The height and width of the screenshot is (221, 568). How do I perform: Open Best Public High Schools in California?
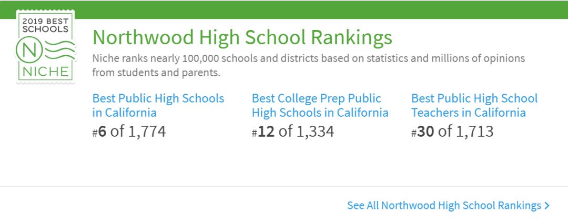click(x=158, y=105)
